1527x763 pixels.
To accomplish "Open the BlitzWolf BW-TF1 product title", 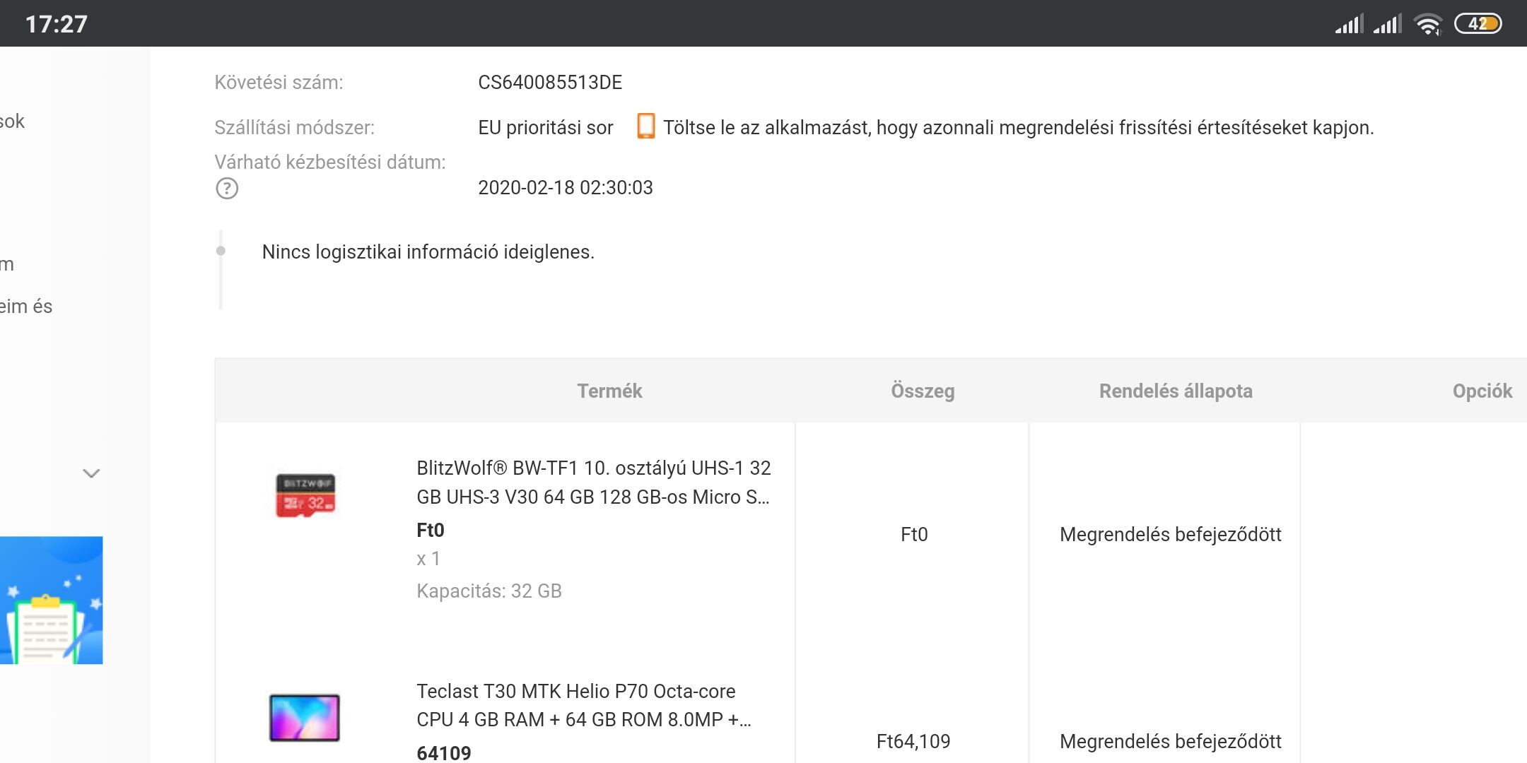I will click(594, 483).
